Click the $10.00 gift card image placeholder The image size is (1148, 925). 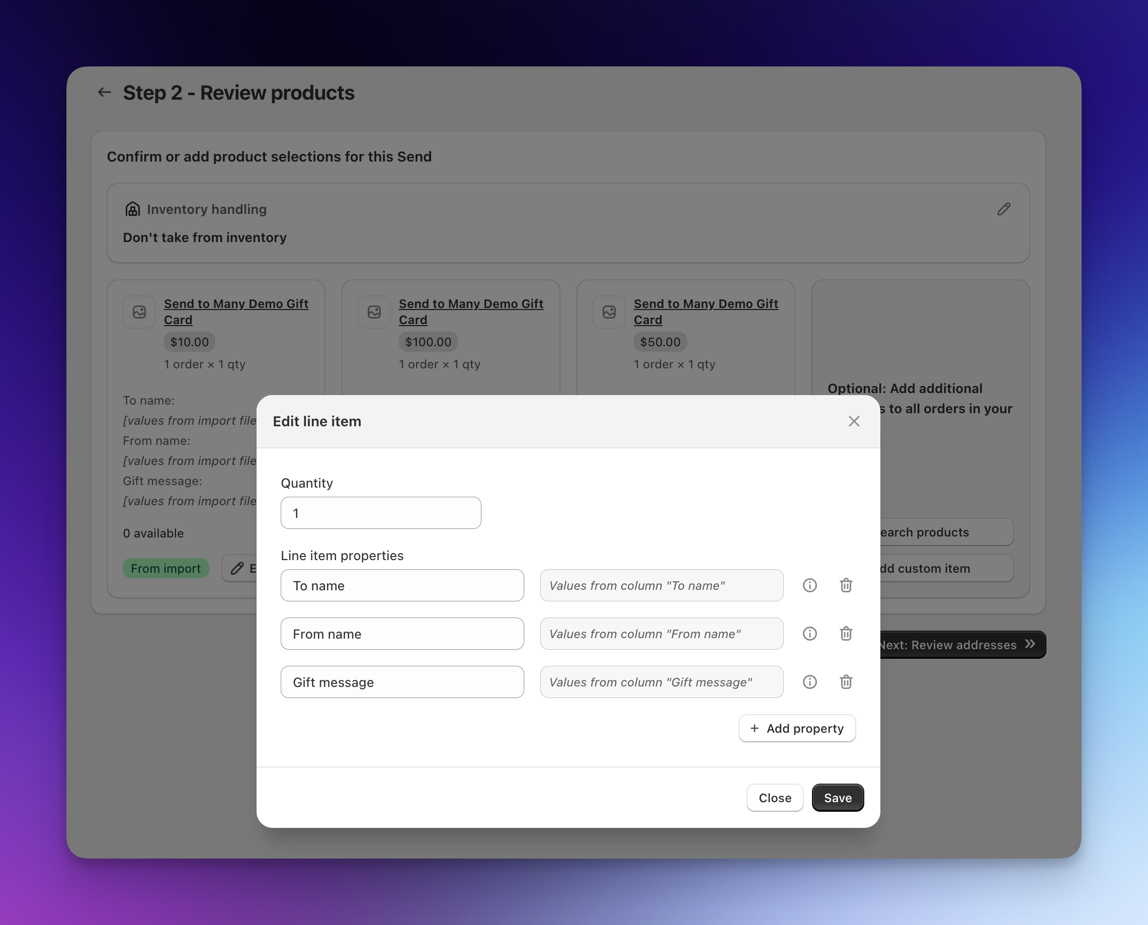(139, 312)
